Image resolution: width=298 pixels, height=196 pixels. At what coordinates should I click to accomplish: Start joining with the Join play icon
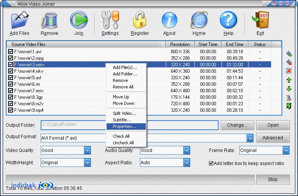79,20
